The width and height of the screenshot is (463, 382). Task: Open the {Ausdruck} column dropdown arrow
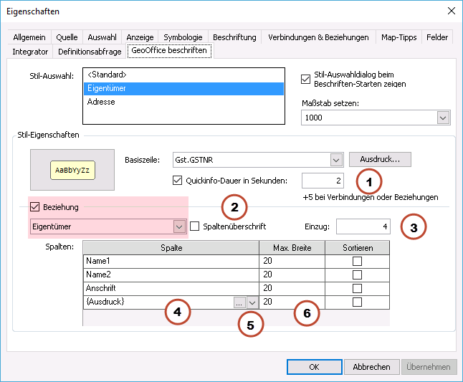click(252, 303)
